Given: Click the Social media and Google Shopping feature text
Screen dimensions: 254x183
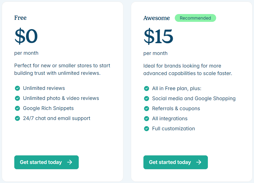Looking at the screenshot, I should pyautogui.click(x=194, y=98).
